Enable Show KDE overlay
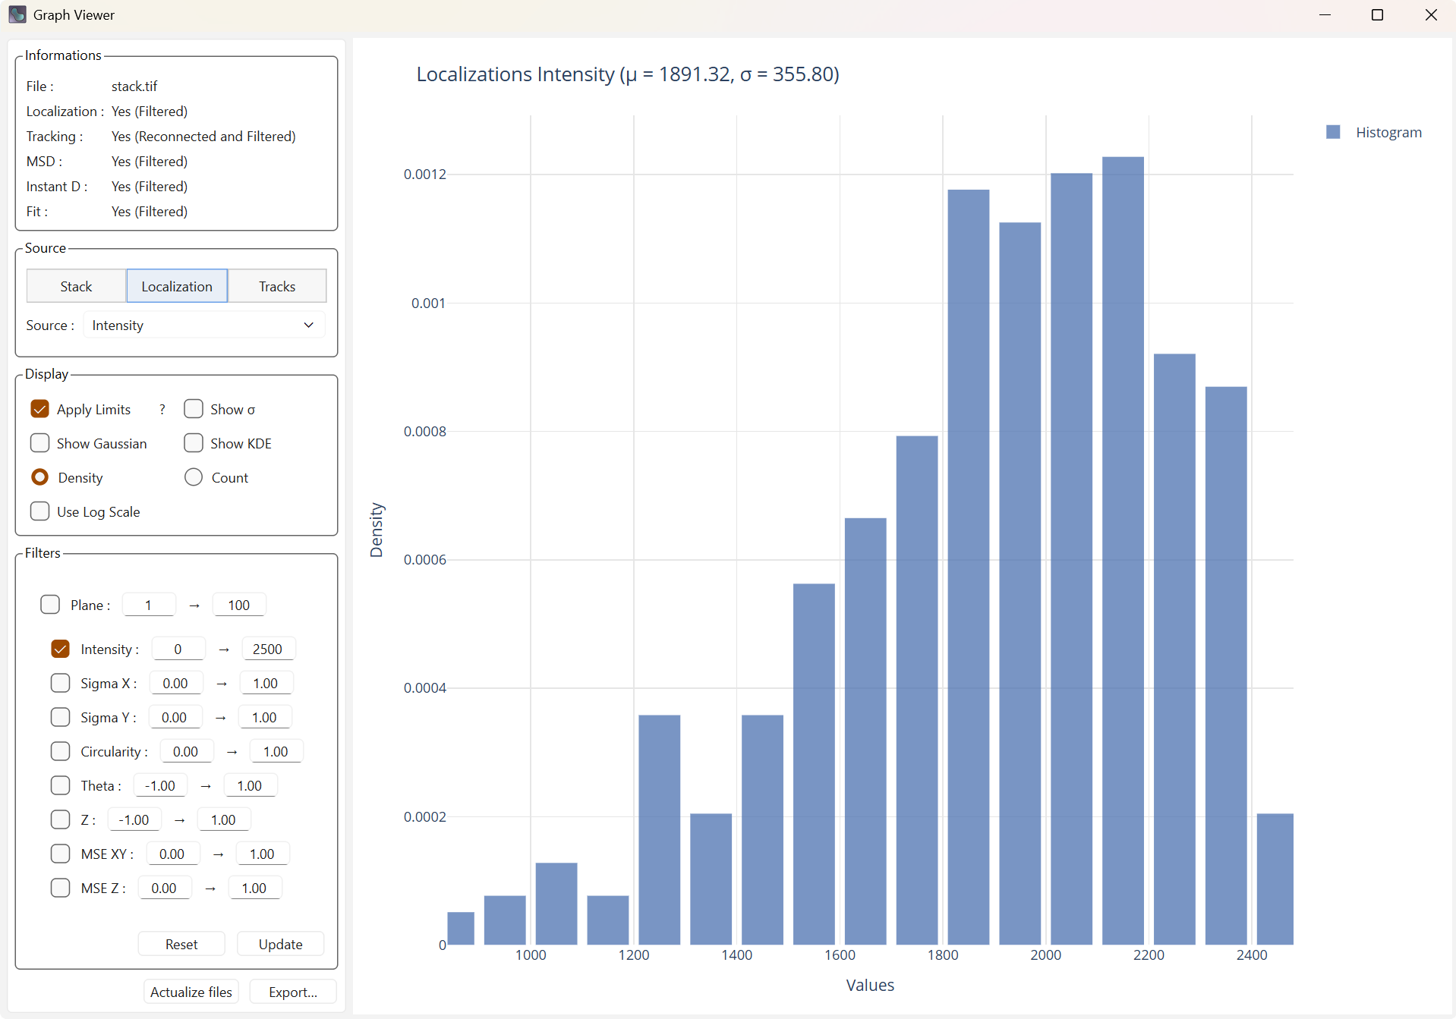 (x=194, y=443)
